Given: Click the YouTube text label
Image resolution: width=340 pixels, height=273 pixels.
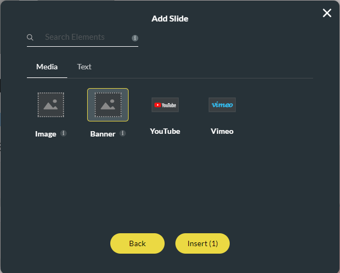Looking at the screenshot, I should click(165, 131).
